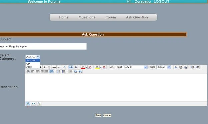Insert a numbered list
208x124 pixels.
(x=59, y=72)
